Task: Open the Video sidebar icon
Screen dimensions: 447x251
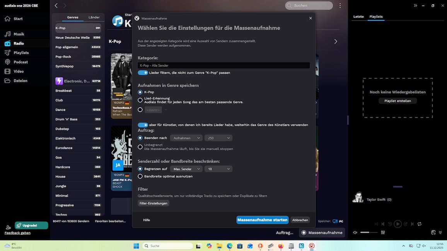Action: tap(8, 71)
